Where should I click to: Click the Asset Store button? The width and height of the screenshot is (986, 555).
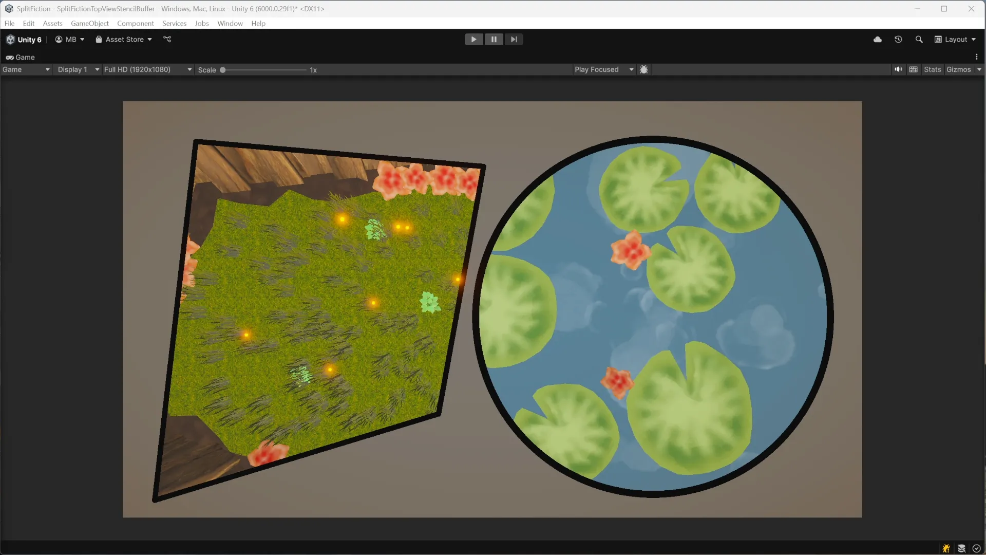(x=124, y=40)
